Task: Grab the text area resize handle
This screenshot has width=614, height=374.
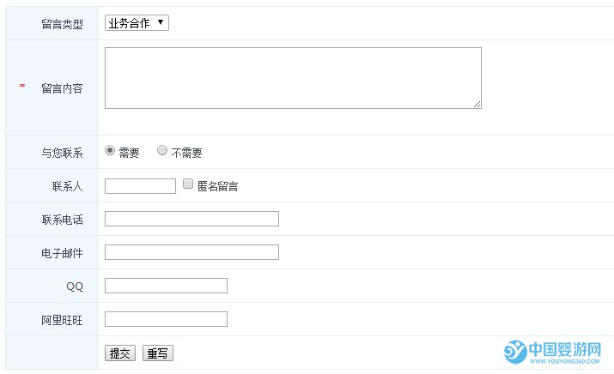Action: pyautogui.click(x=477, y=104)
